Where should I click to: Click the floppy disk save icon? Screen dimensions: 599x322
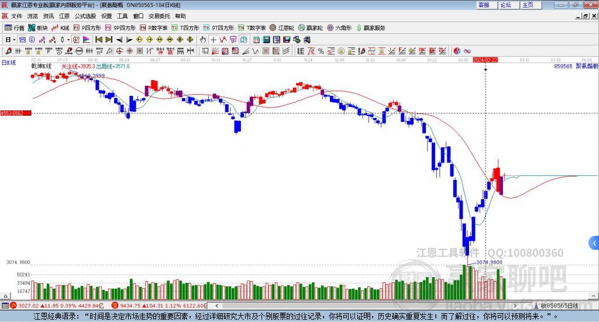tap(287, 40)
